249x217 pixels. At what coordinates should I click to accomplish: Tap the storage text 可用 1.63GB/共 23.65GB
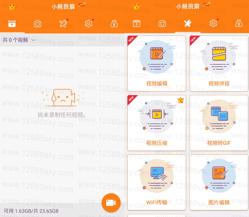point(31,211)
